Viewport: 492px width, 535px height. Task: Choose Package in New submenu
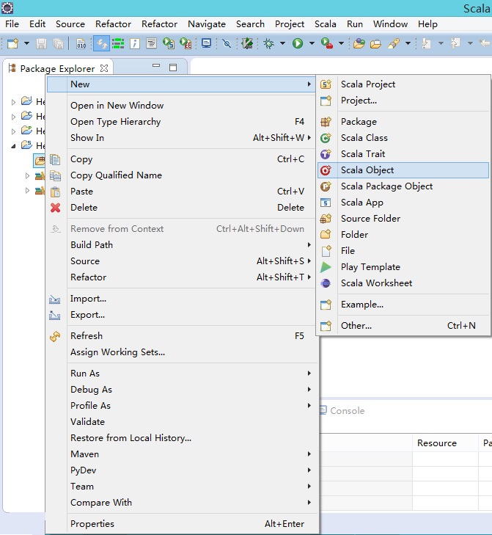404,122
